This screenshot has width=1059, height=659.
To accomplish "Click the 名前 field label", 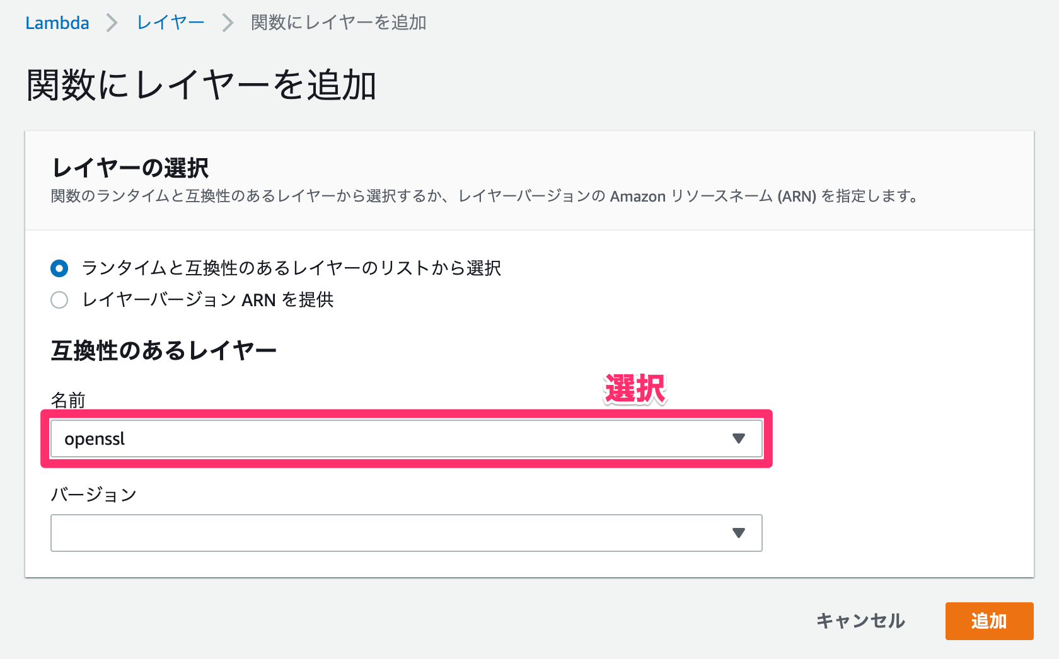I will [x=69, y=398].
